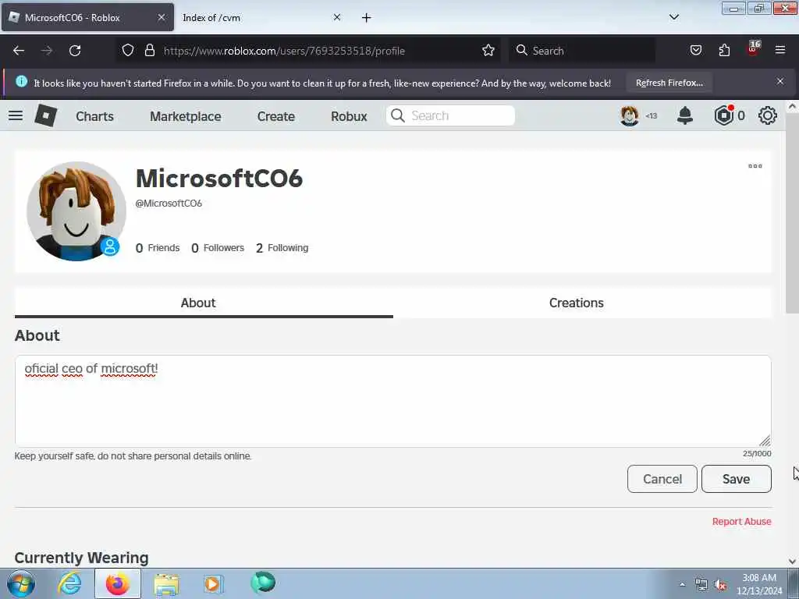View the 0 Followers list
The width and height of the screenshot is (799, 599).
(x=218, y=248)
